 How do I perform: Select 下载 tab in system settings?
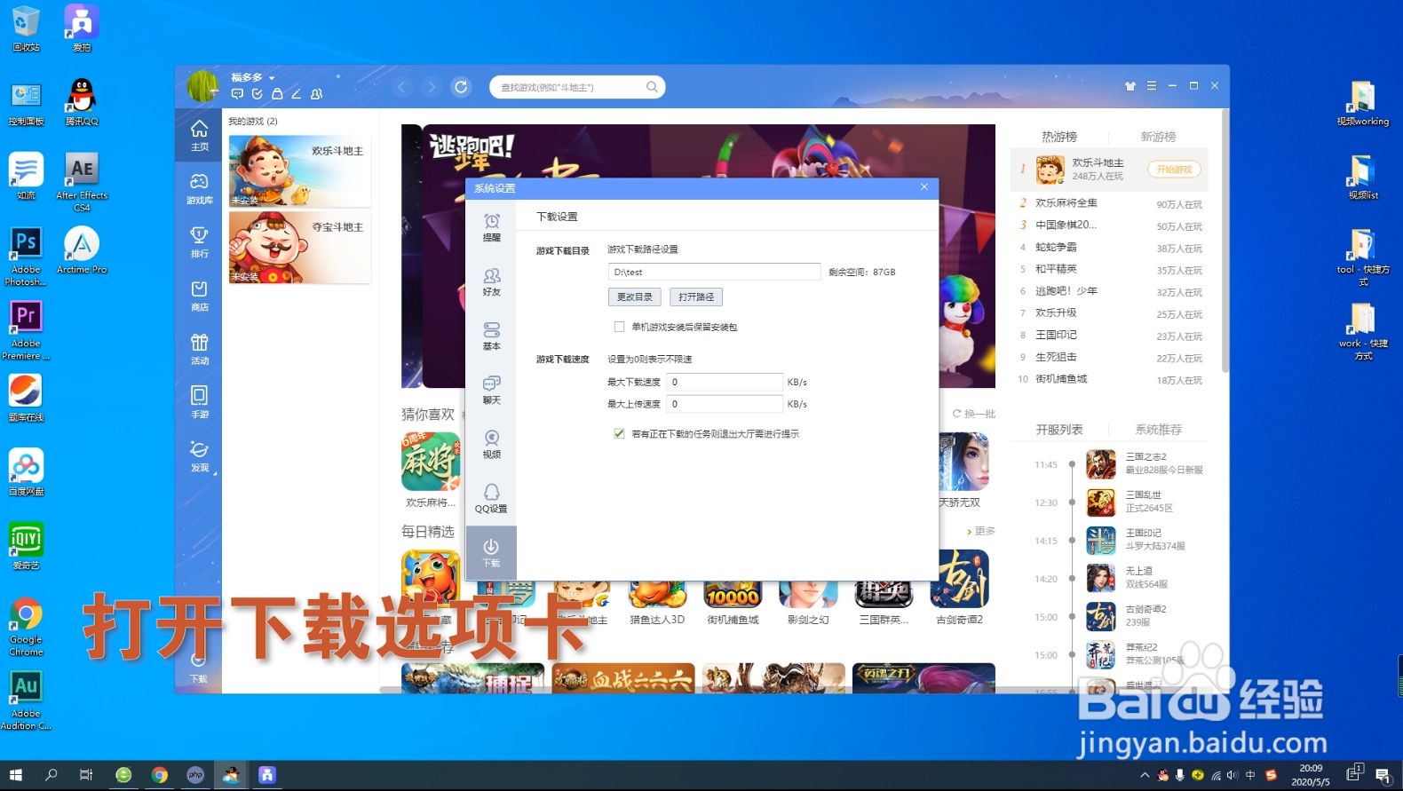(x=491, y=552)
